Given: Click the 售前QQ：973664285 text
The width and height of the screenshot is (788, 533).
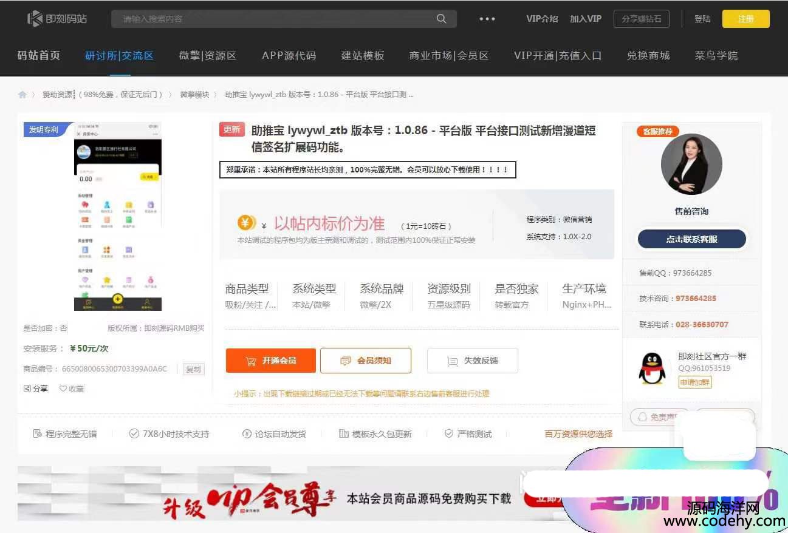Looking at the screenshot, I should [675, 273].
